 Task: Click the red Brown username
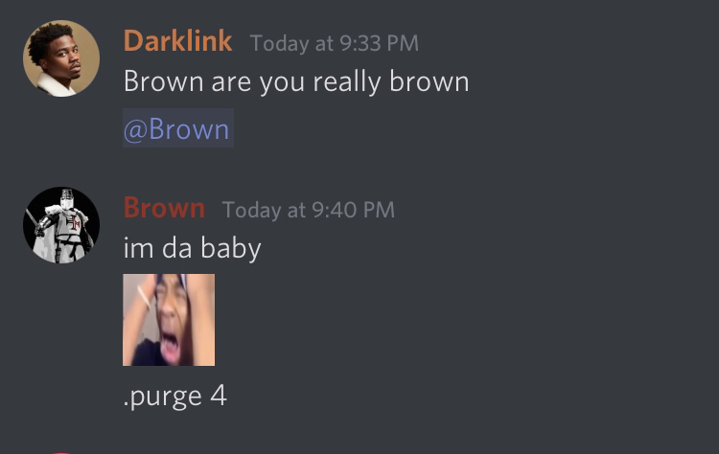[x=164, y=208]
